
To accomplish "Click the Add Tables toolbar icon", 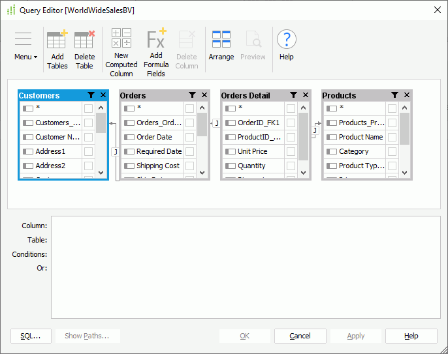I will tap(57, 40).
